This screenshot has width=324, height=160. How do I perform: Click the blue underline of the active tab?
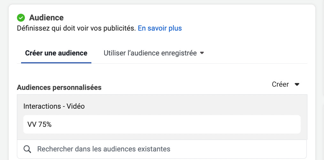click(x=56, y=63)
